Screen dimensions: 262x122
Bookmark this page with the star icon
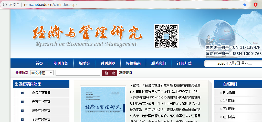pyautogui.click(x=245, y=5)
